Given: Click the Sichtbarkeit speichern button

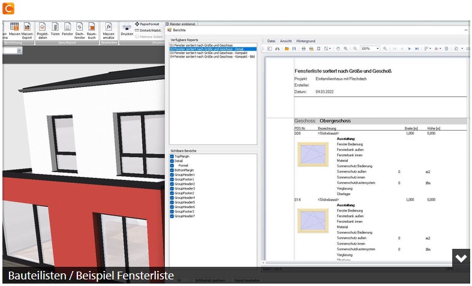Looking at the screenshot, I should click(210, 280).
